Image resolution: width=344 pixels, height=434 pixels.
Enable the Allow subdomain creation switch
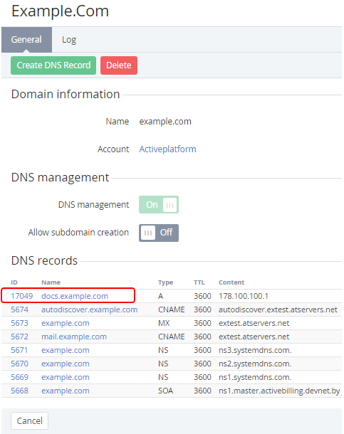tap(159, 233)
